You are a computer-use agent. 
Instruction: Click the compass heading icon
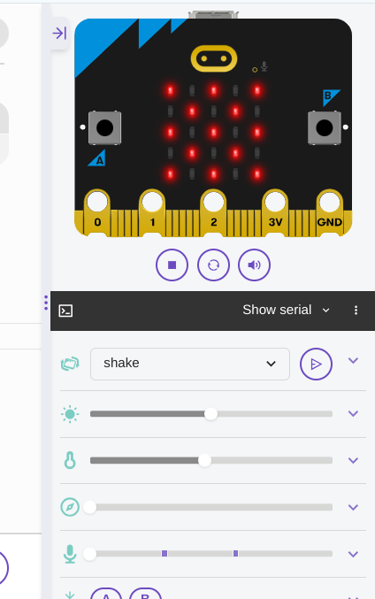pyautogui.click(x=70, y=507)
